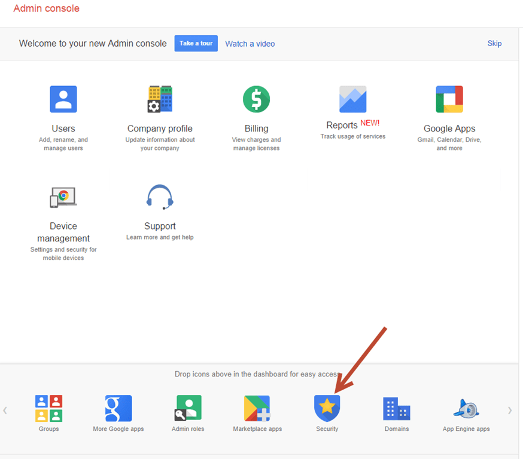Skip the welcome banner
Screen dimensions: 523x459
coord(494,43)
